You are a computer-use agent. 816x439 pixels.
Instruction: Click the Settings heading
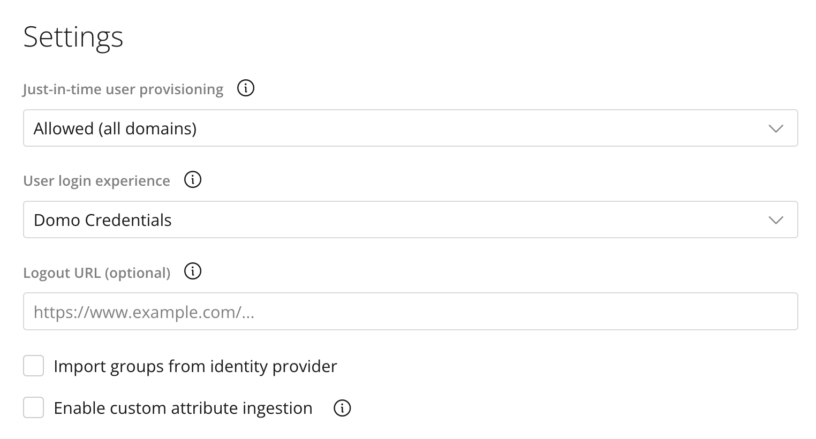(x=73, y=37)
